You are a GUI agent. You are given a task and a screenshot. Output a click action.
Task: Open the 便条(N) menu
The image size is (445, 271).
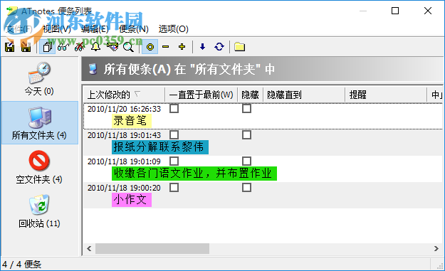coord(134,29)
